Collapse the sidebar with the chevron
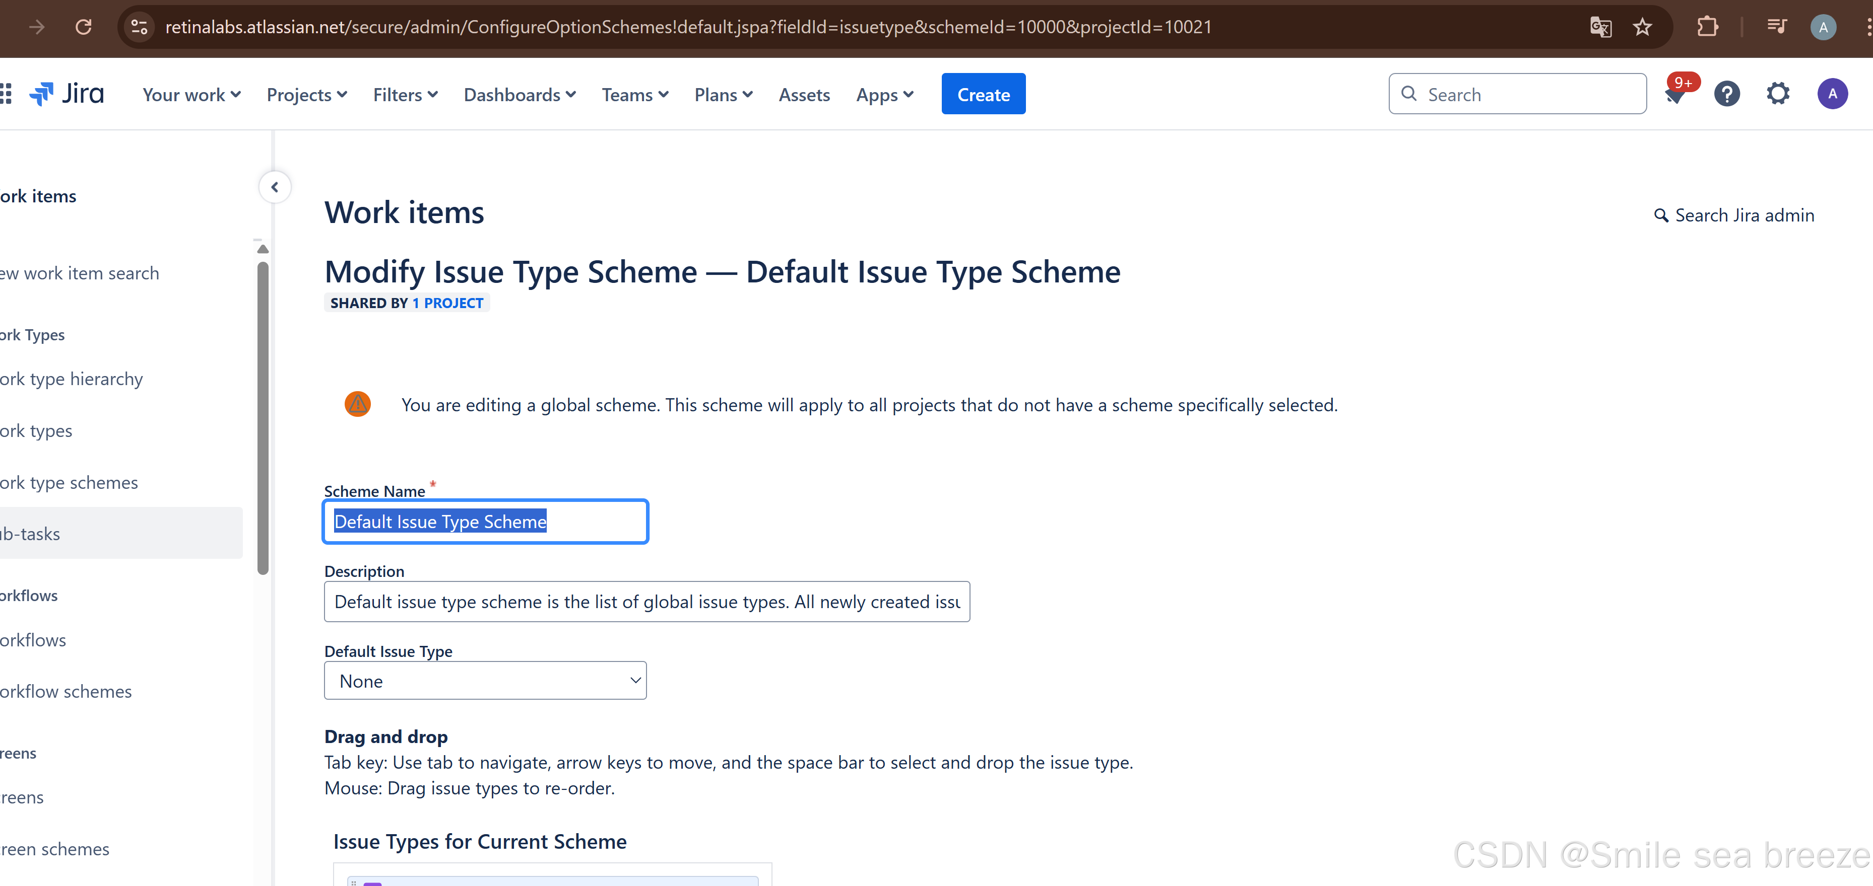 coord(275,187)
